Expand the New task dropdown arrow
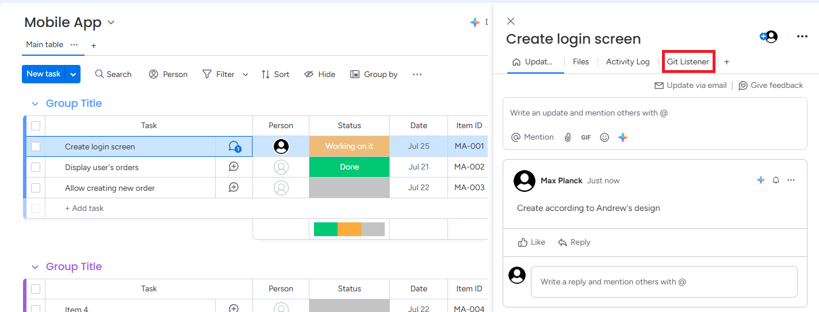819x312 pixels. point(73,74)
